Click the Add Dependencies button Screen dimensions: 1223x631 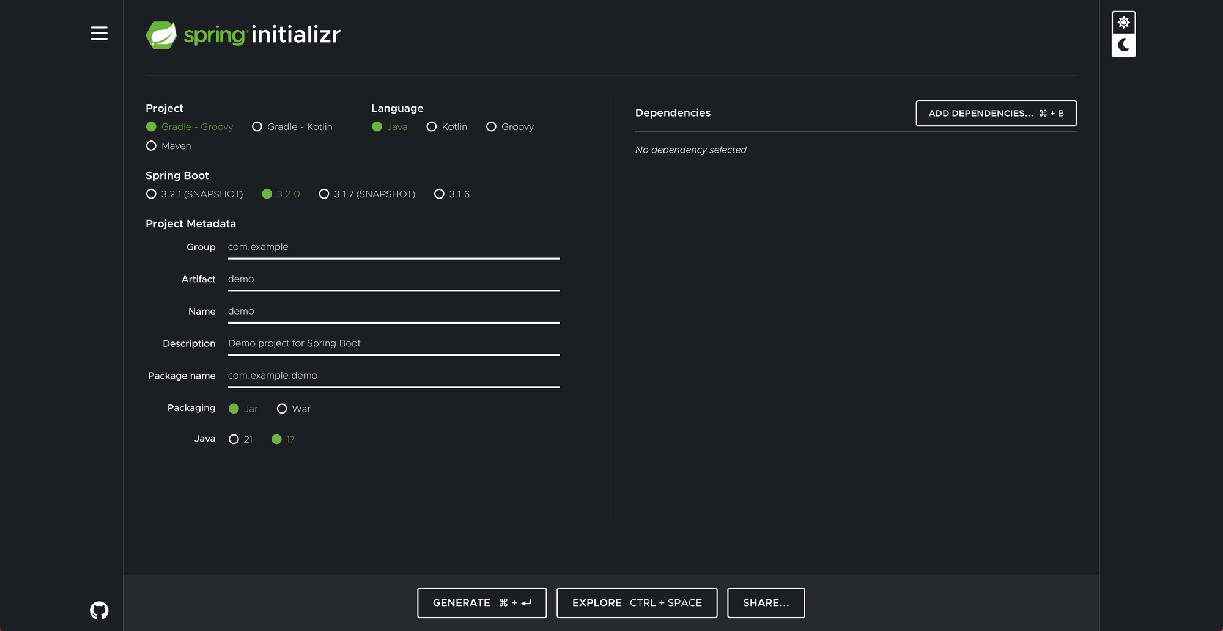[x=996, y=114]
